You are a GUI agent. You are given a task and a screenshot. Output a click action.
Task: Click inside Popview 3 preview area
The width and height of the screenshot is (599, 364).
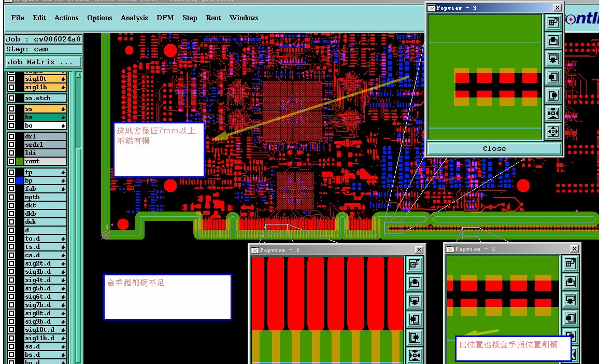(485, 77)
